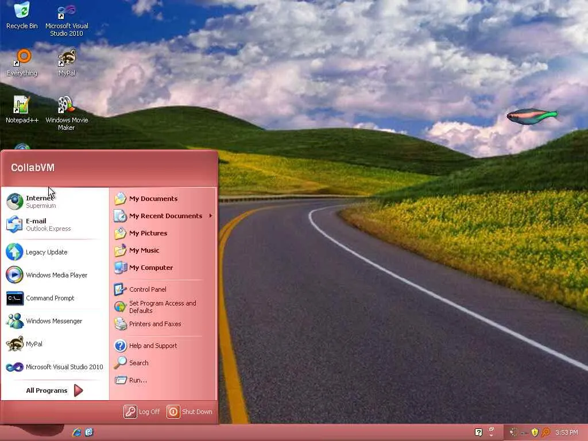Launch Windows Media Player from start menu
The width and height of the screenshot is (588, 441).
click(55, 275)
